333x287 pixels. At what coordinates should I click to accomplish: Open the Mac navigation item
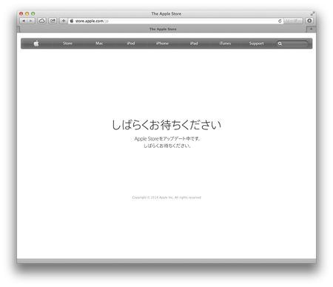tap(99, 44)
